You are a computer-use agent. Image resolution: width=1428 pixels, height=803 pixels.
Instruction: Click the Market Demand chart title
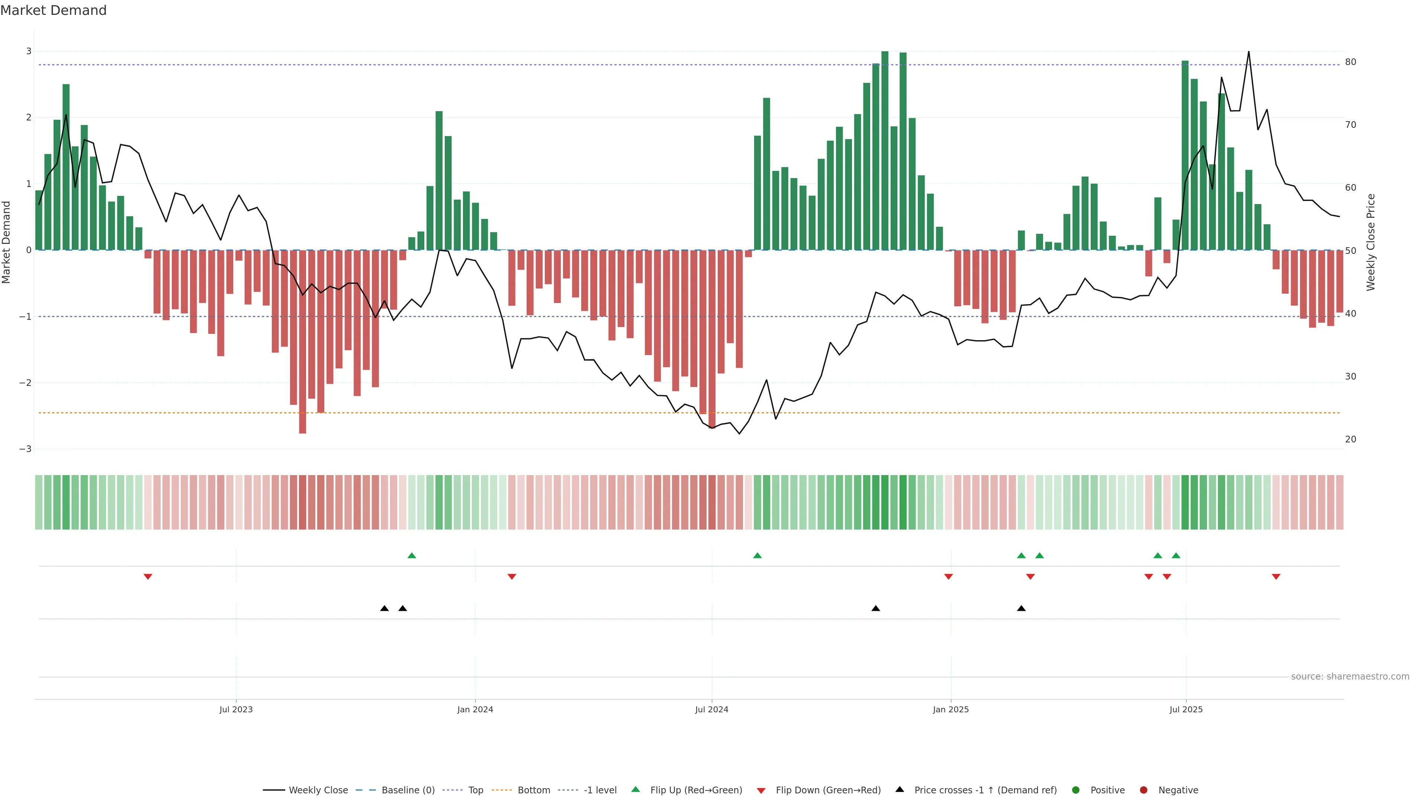[53, 10]
